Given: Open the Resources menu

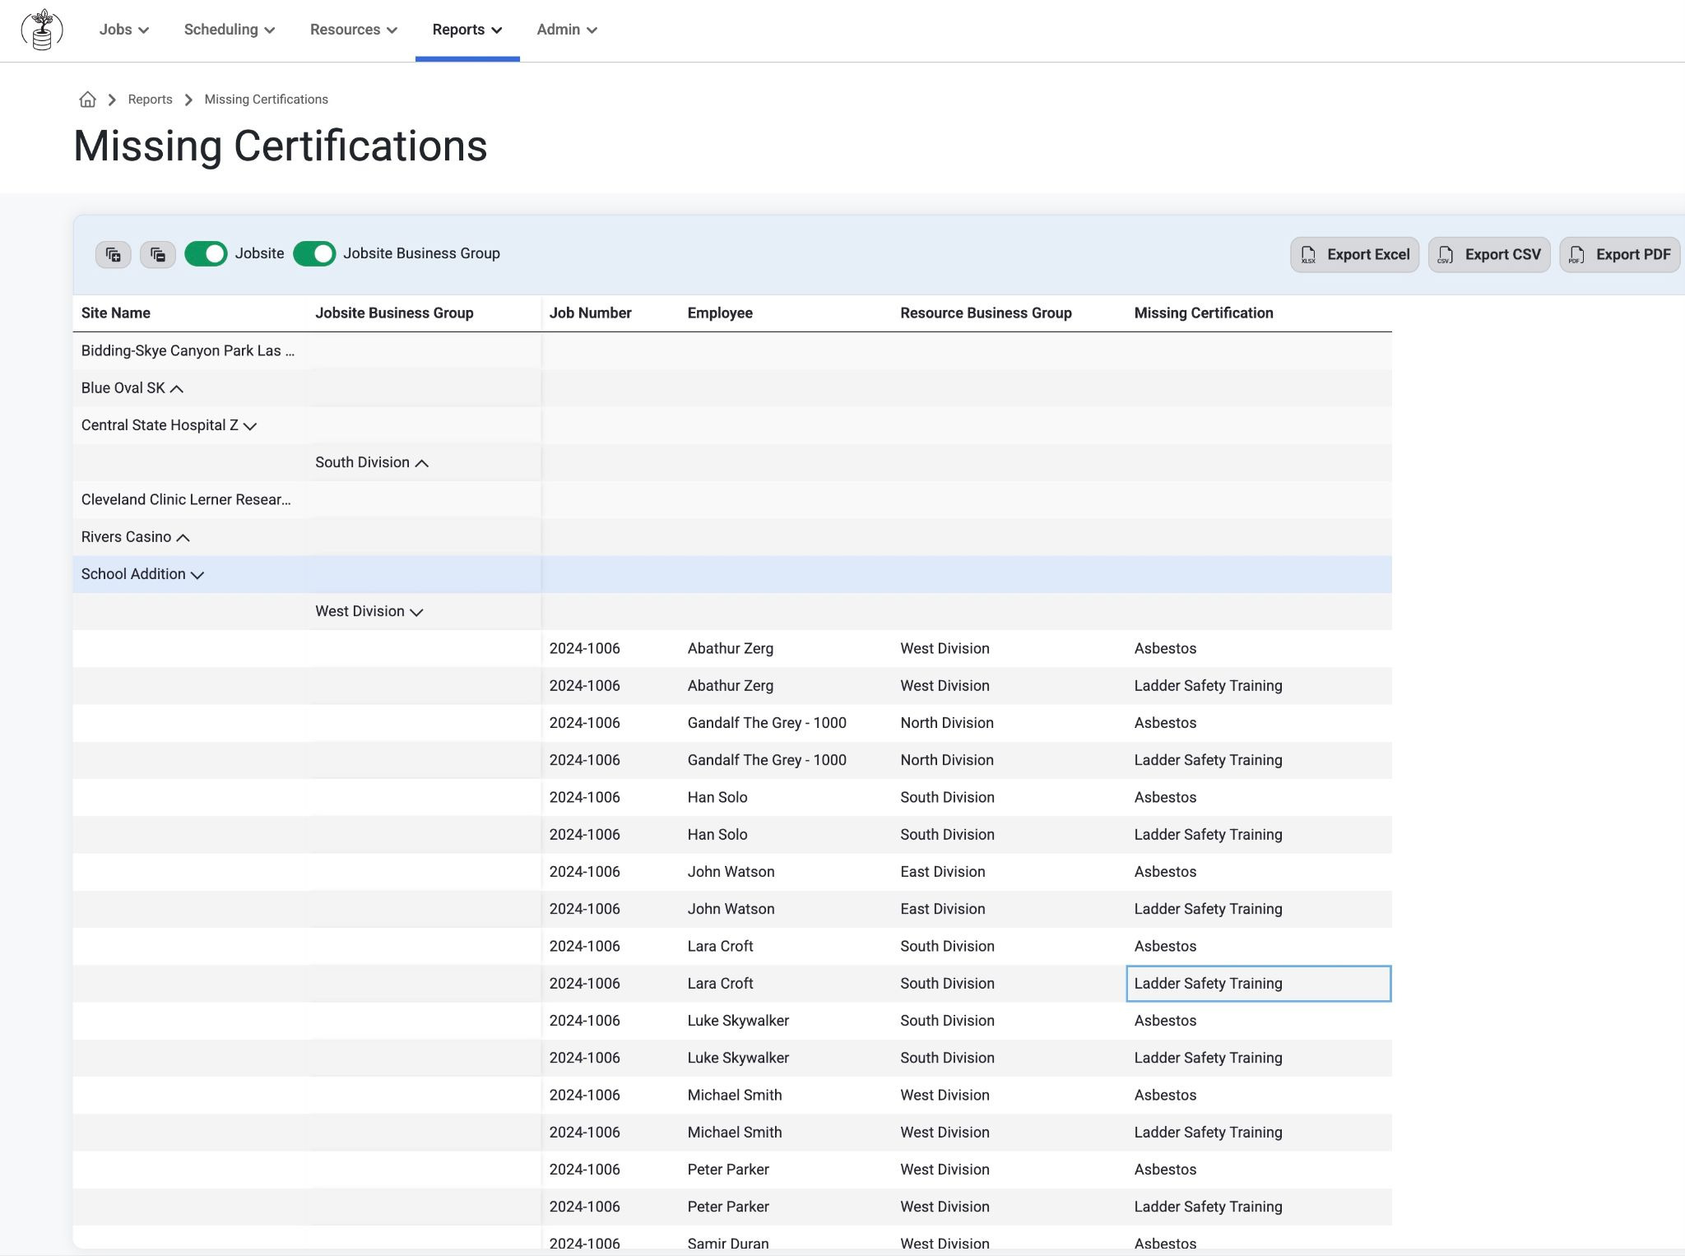Looking at the screenshot, I should pyautogui.click(x=354, y=30).
